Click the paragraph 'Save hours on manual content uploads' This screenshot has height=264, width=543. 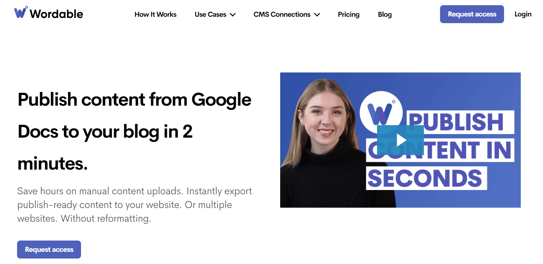[x=135, y=205]
